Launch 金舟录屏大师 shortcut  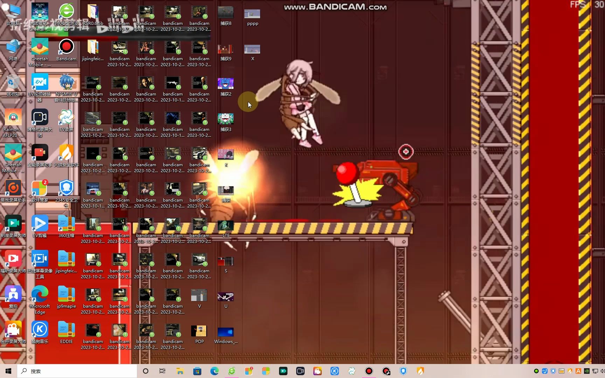[13, 332]
